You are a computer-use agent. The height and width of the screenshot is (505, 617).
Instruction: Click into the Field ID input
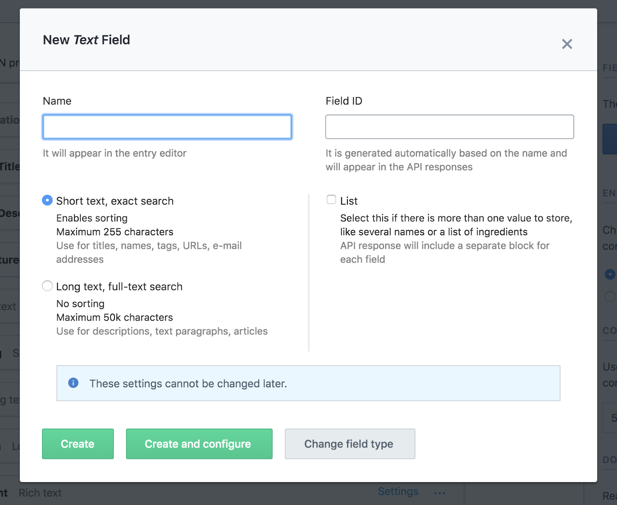pos(449,127)
